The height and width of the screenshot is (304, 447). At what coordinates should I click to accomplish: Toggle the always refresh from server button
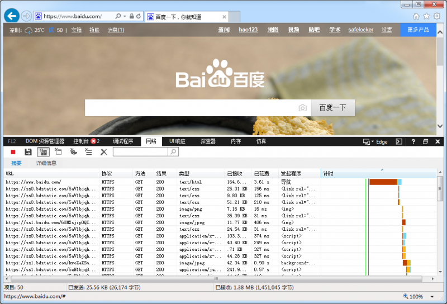(x=44, y=152)
